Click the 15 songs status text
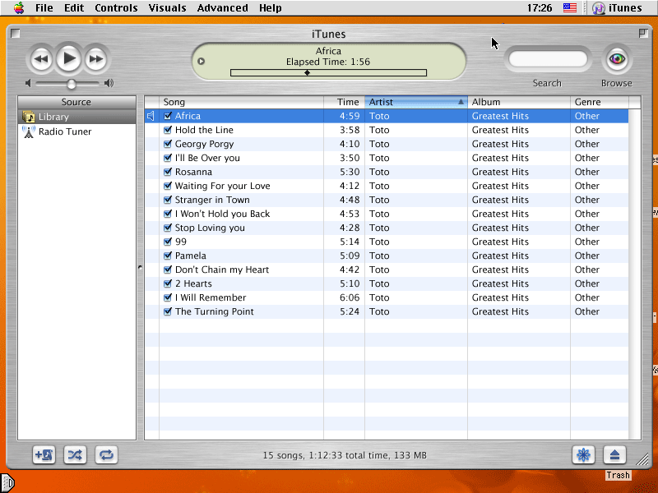Viewport: 658px width, 493px height. click(x=345, y=455)
